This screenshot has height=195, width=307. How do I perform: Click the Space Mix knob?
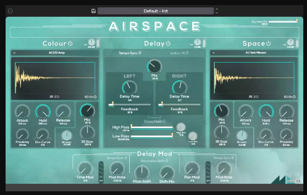point(221,111)
